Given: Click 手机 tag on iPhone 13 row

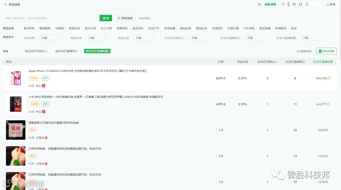Looking at the screenshot, I should (x=45, y=78).
